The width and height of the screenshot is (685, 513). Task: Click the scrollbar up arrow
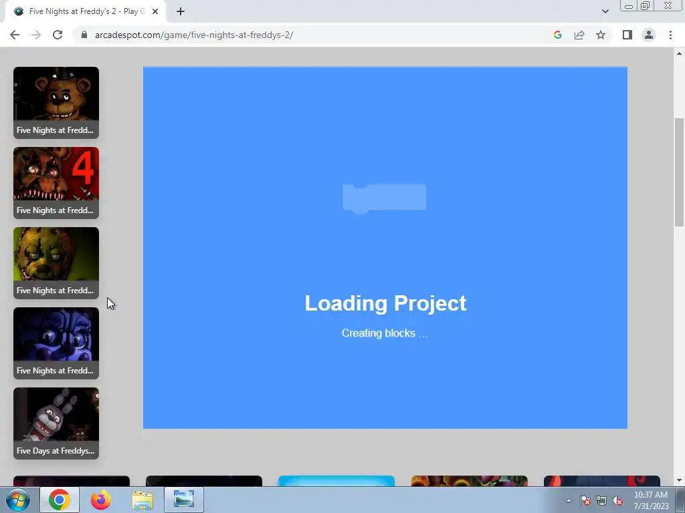(x=679, y=53)
